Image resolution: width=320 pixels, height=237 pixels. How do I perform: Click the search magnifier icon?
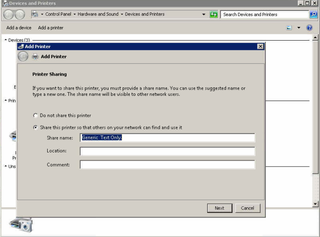pos(314,15)
